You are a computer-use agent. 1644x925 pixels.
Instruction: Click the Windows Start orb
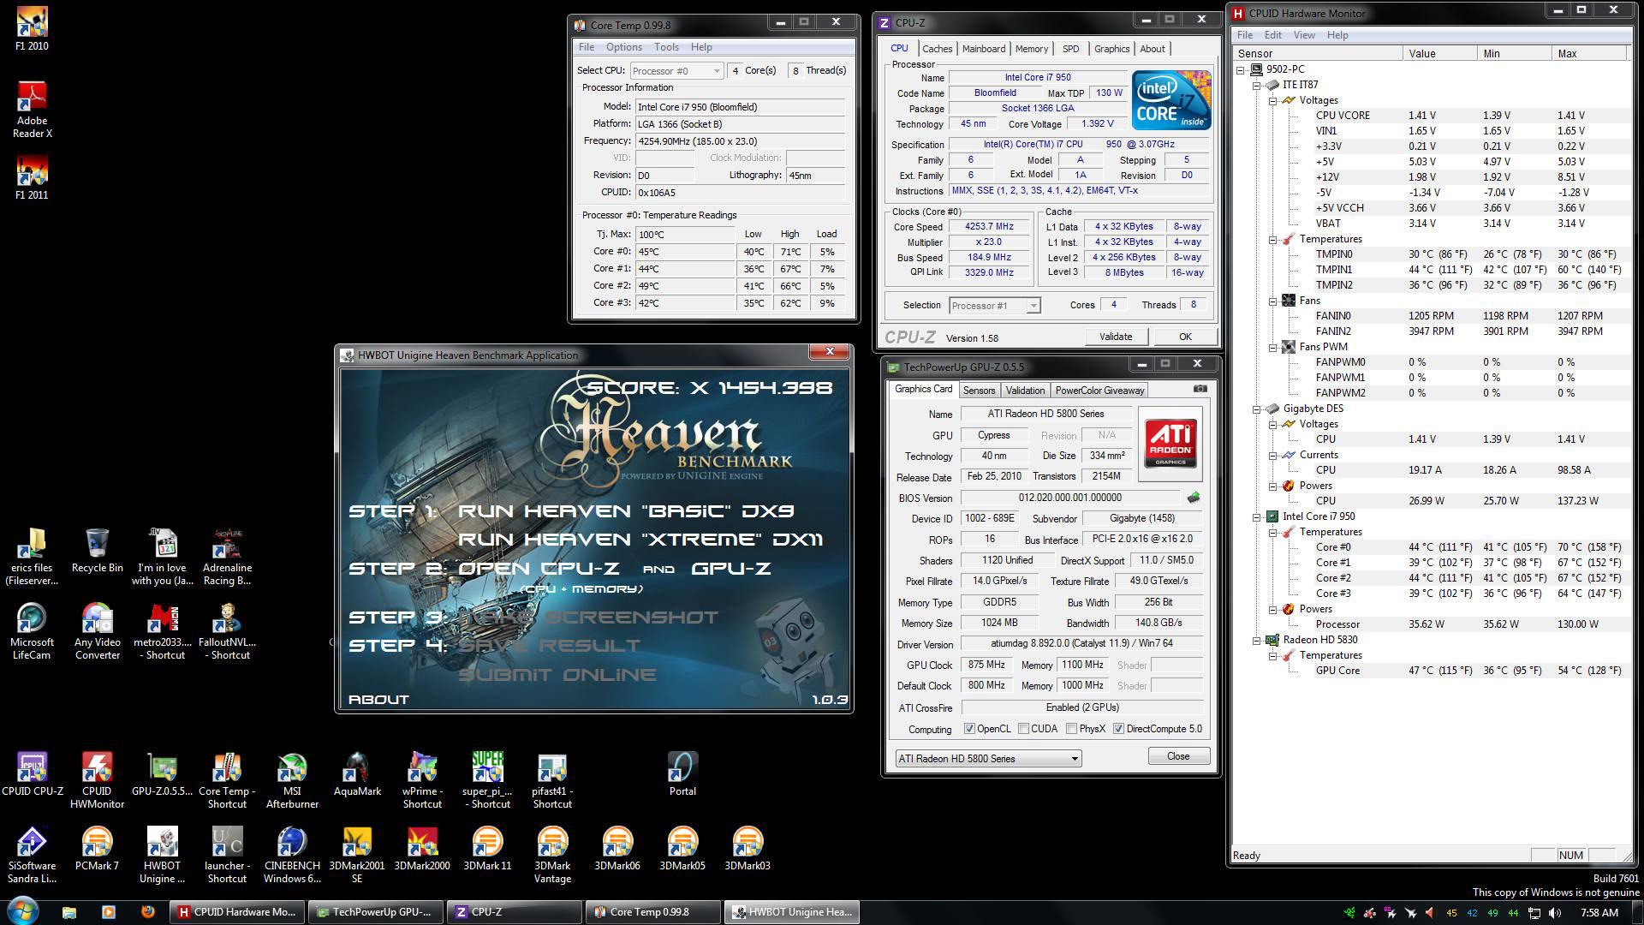click(x=23, y=911)
